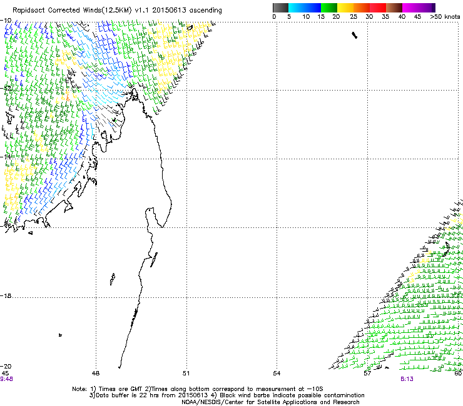Click the orange 25–30 knots legend swatch
The height and width of the screenshot is (406, 463).
coord(362,7)
